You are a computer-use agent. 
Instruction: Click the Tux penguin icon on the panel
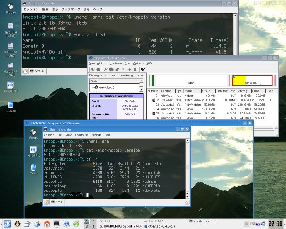tap(17, 224)
